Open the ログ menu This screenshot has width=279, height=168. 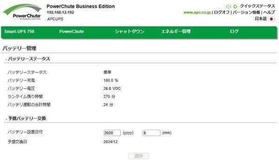tap(234, 31)
